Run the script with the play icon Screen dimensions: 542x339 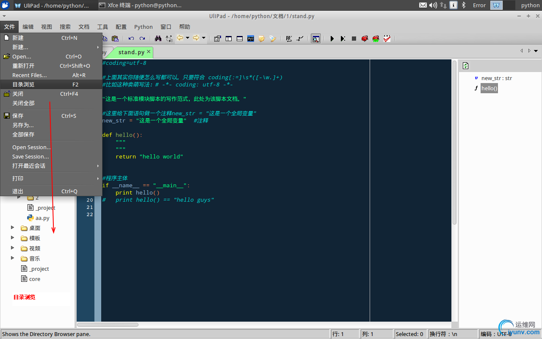[x=332, y=39]
